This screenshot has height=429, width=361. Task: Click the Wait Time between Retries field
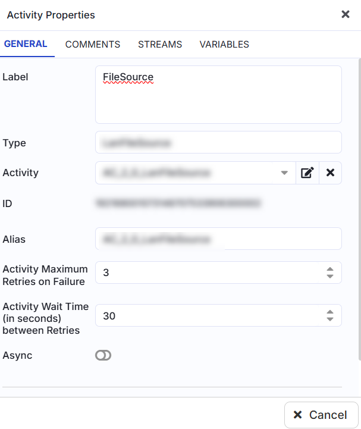pos(218,315)
